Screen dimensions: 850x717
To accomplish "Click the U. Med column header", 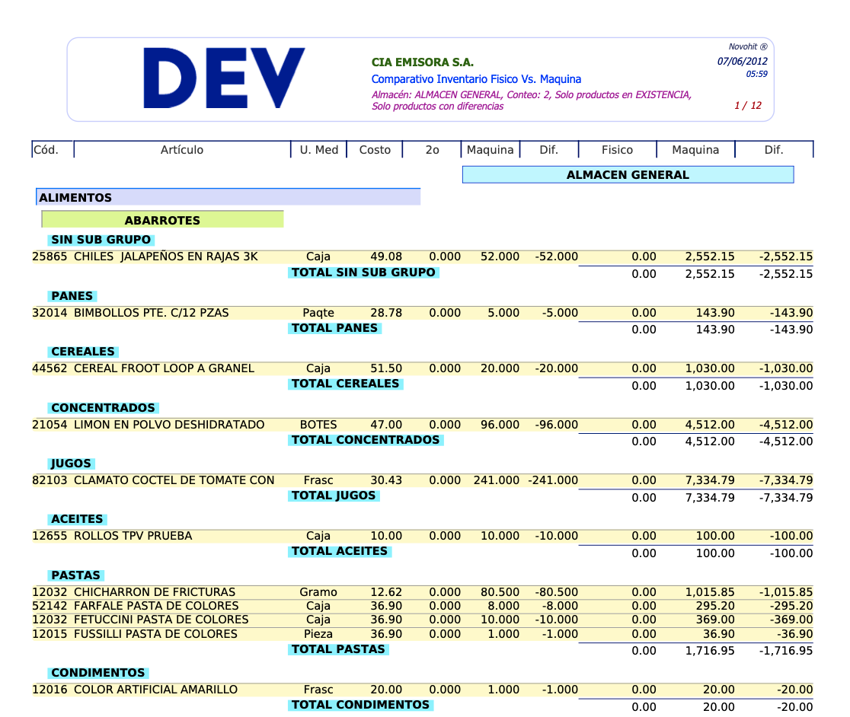I will point(318,150).
